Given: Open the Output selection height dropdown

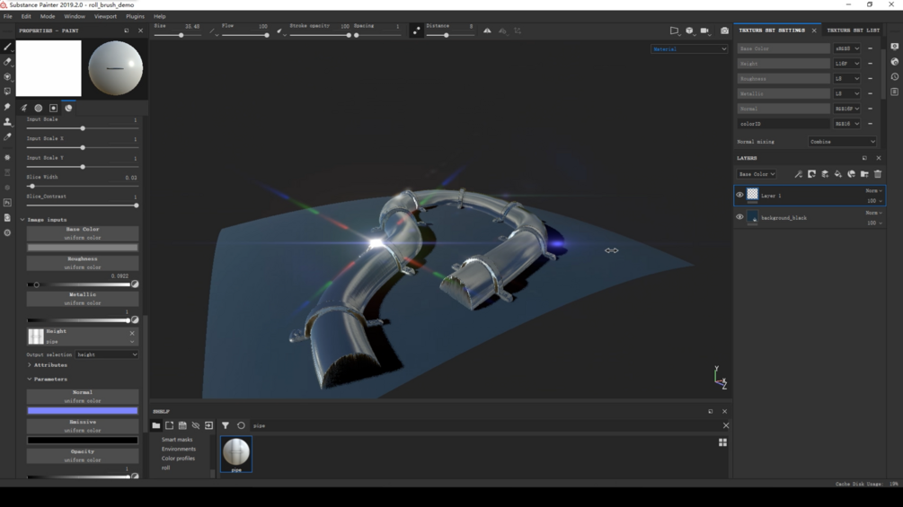Looking at the screenshot, I should pyautogui.click(x=107, y=354).
